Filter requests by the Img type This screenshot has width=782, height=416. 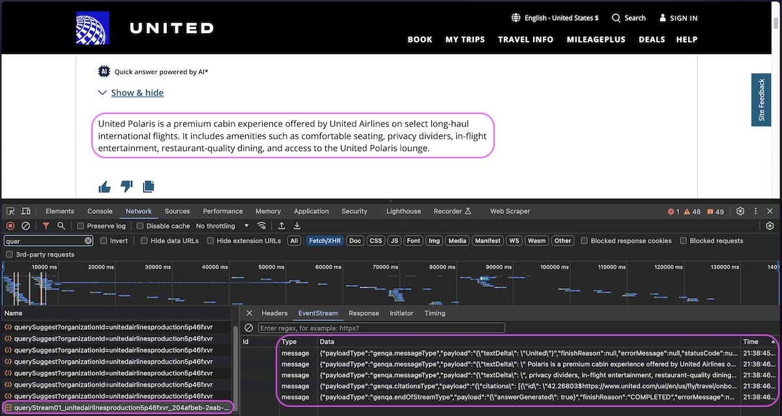pyautogui.click(x=433, y=241)
